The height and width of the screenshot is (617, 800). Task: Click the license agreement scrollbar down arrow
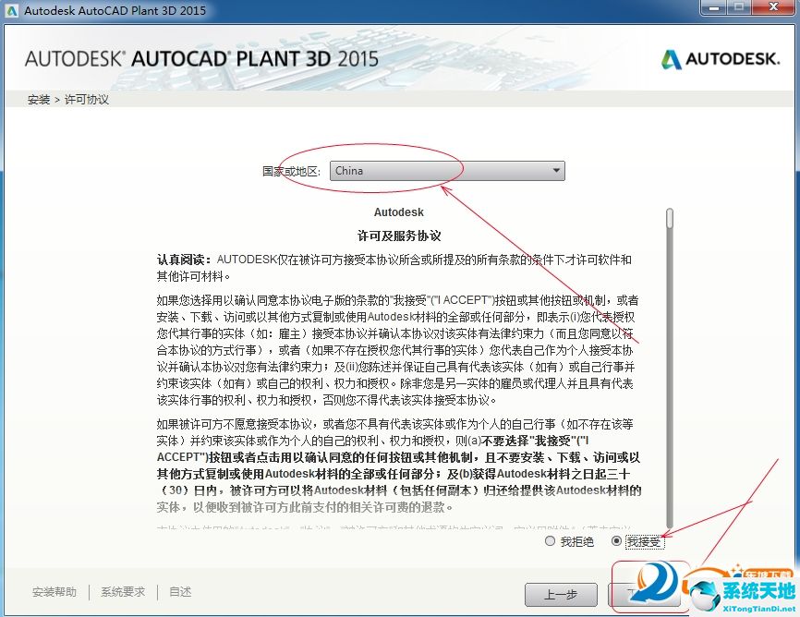(x=669, y=523)
